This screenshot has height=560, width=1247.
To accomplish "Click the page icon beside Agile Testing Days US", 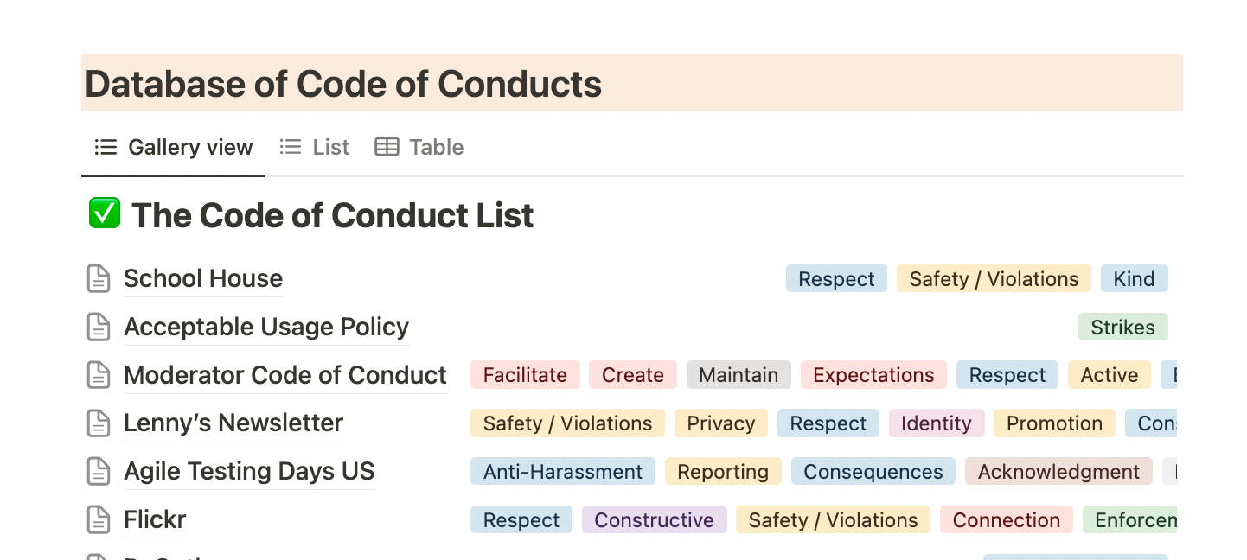I will pyautogui.click(x=99, y=472).
